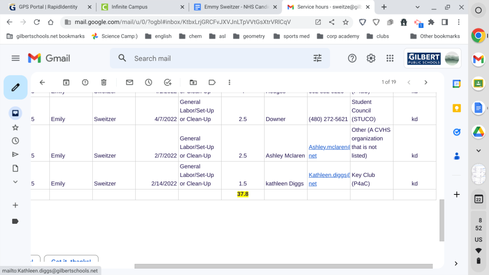Open Chrome Extensions puzzle menu
This screenshot has width=489, height=275.
point(431,22)
